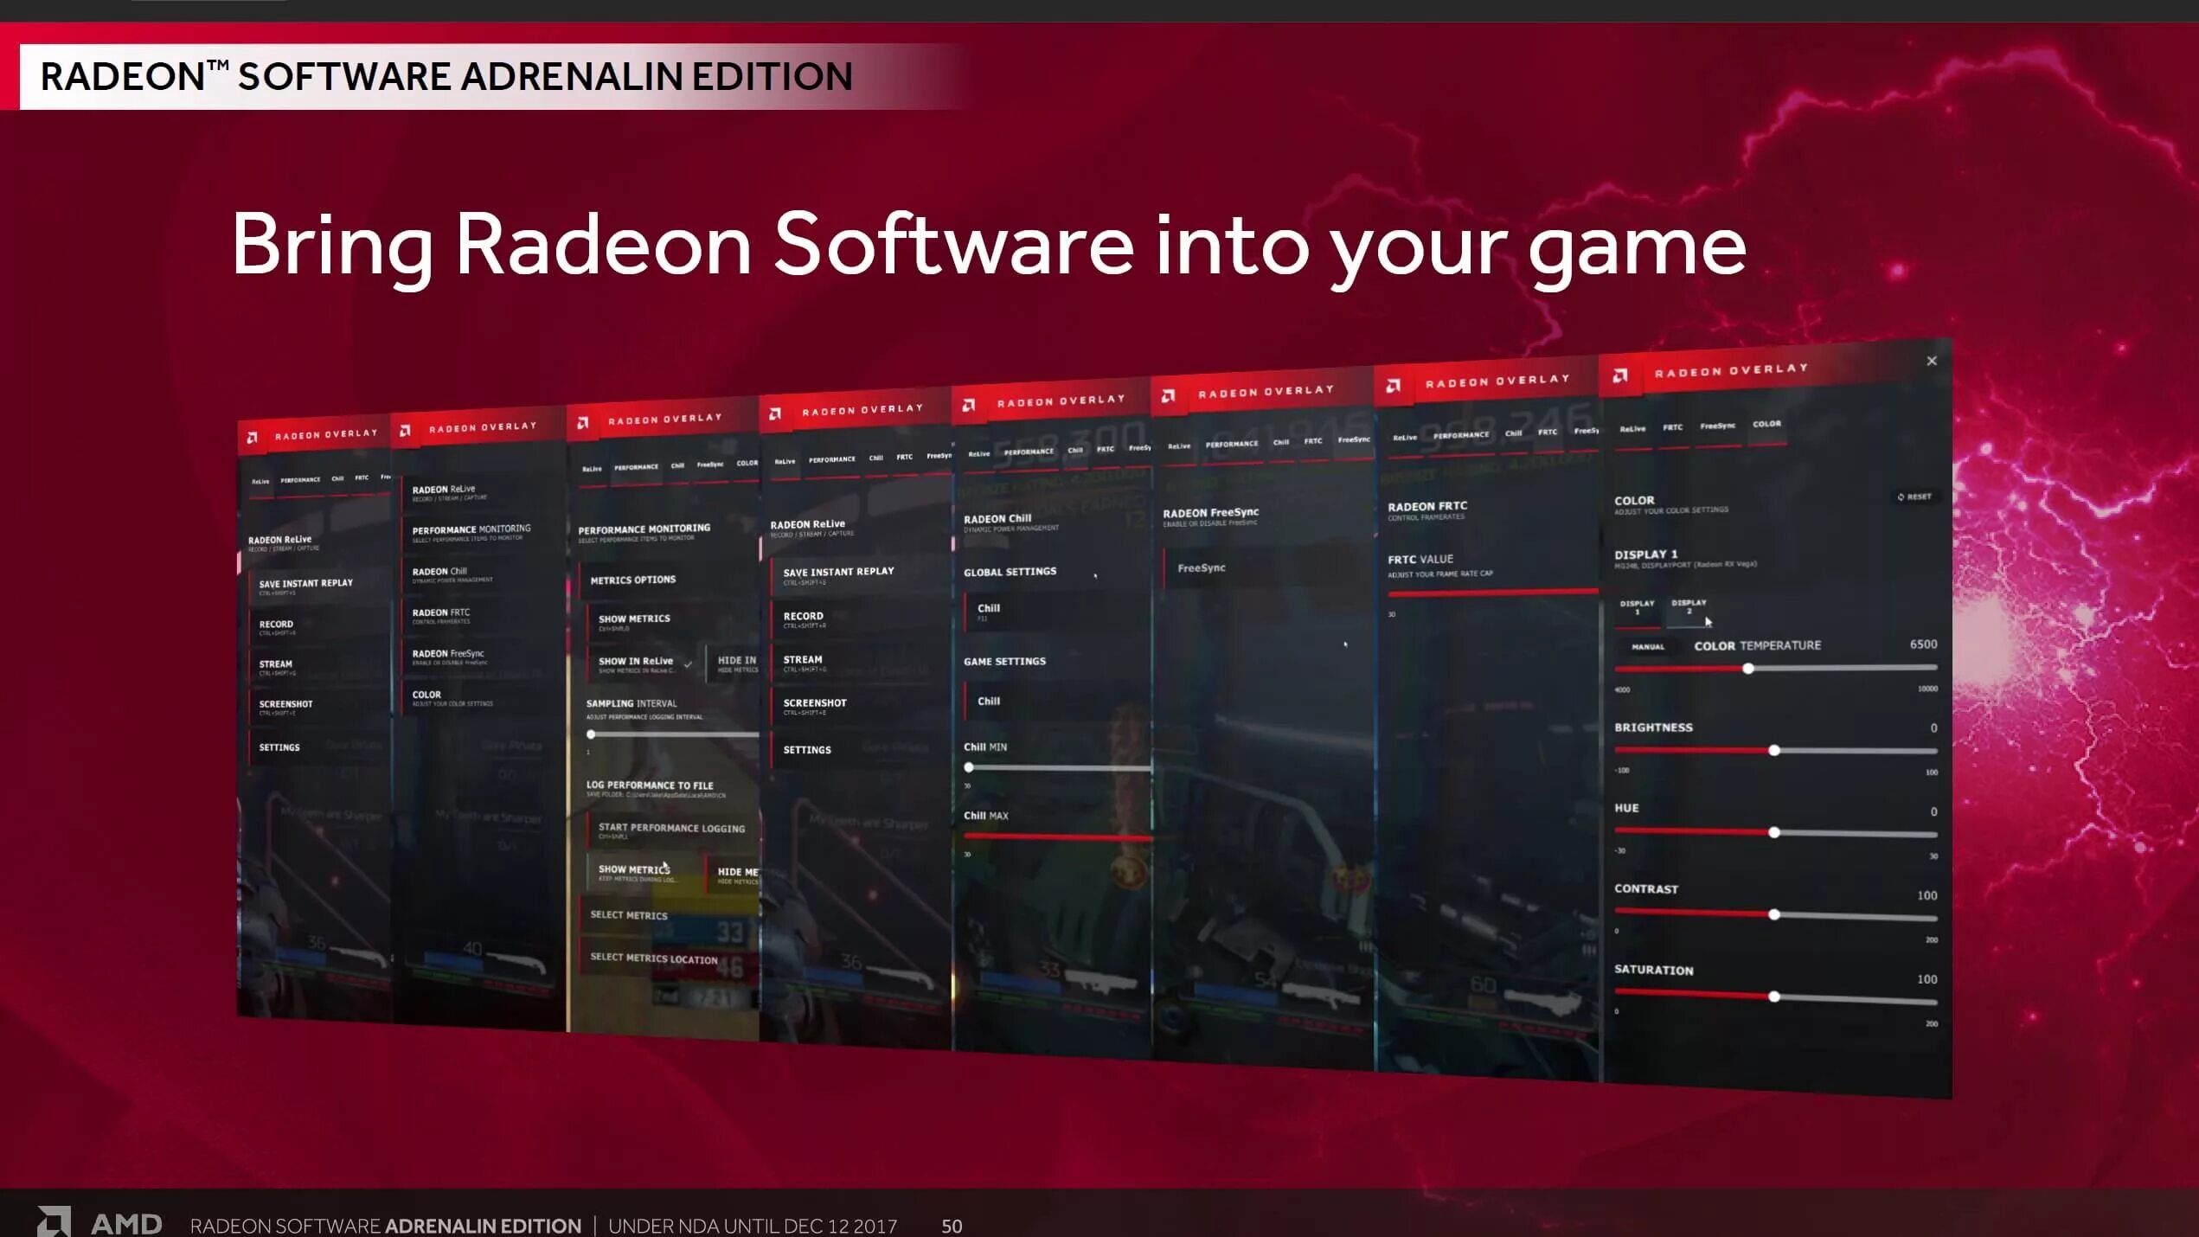Open Radeon Chill from the features list panel

[x=483, y=574]
